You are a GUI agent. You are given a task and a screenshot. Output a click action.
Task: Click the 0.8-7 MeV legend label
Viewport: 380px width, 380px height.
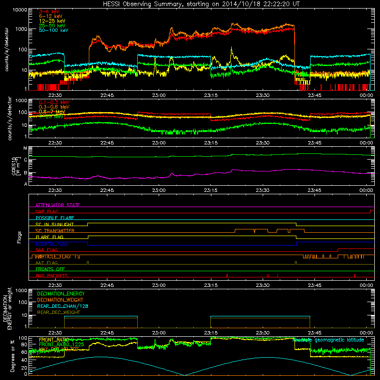coord(52,112)
